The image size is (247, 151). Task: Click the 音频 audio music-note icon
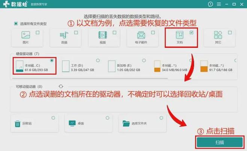tap(64, 35)
